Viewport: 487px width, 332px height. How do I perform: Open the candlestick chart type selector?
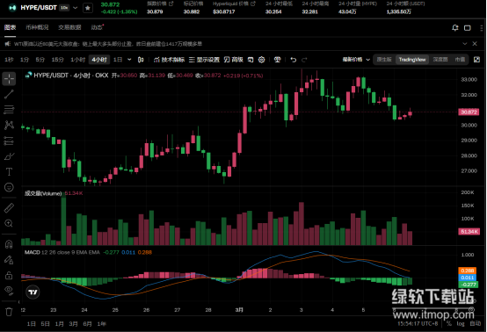pyautogui.click(x=141, y=60)
